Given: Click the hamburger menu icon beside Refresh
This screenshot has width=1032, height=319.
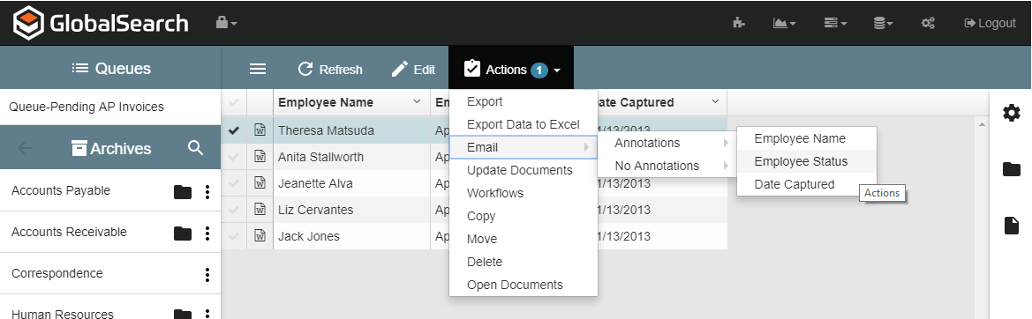Looking at the screenshot, I should 258,69.
